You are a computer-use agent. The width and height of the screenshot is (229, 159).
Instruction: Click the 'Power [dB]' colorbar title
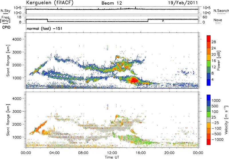click(x=218, y=61)
